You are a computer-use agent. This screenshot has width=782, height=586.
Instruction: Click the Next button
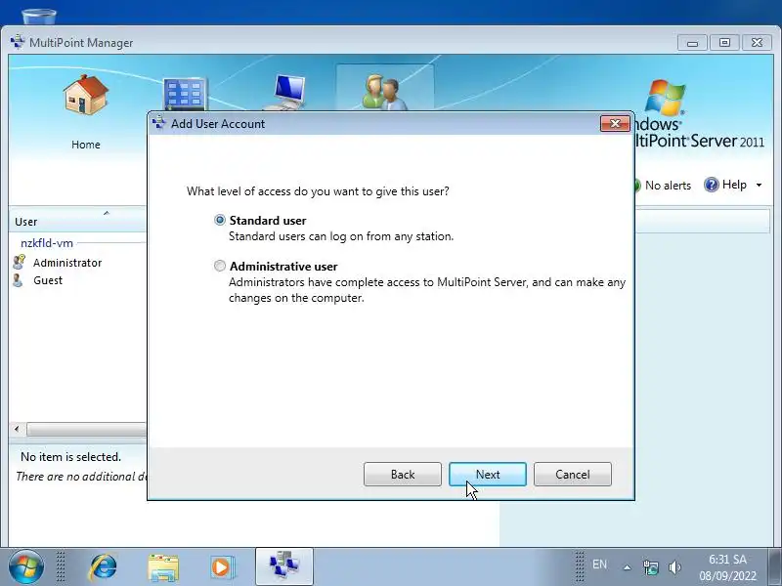tap(487, 474)
